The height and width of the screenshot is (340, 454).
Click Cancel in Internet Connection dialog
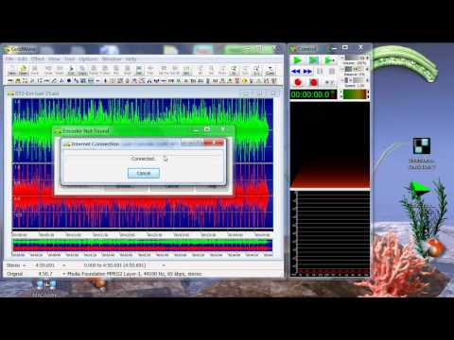144,173
